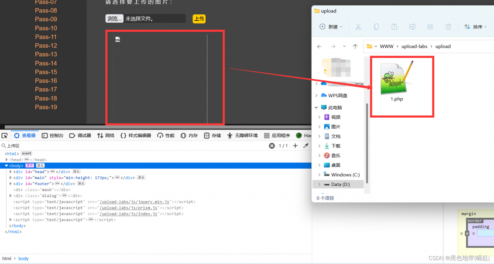Click the Back arrow in Explorer

(319, 46)
